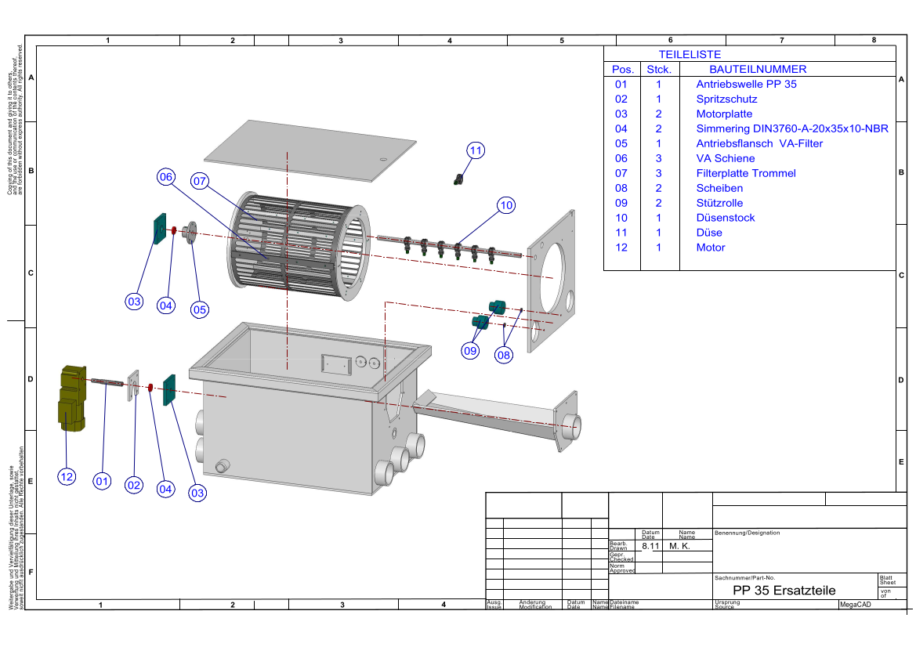
Task: Select the PP 35 Ersatzteile title text
Action: [784, 590]
